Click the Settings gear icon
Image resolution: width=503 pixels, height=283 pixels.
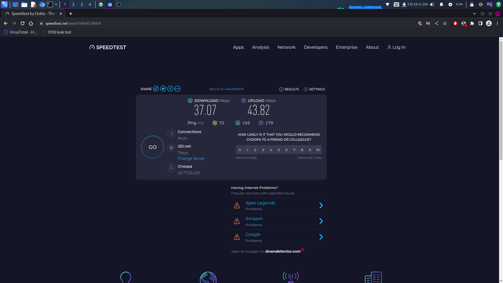pyautogui.click(x=306, y=89)
